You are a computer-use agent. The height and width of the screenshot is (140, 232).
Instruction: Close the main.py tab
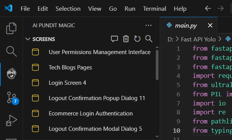click(x=210, y=25)
